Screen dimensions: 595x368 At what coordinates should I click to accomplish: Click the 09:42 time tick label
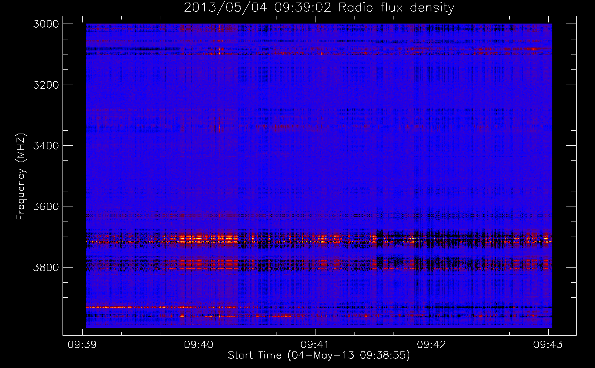click(x=431, y=344)
